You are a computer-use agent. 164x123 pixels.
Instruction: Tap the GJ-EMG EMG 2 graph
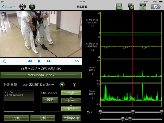[131, 95]
